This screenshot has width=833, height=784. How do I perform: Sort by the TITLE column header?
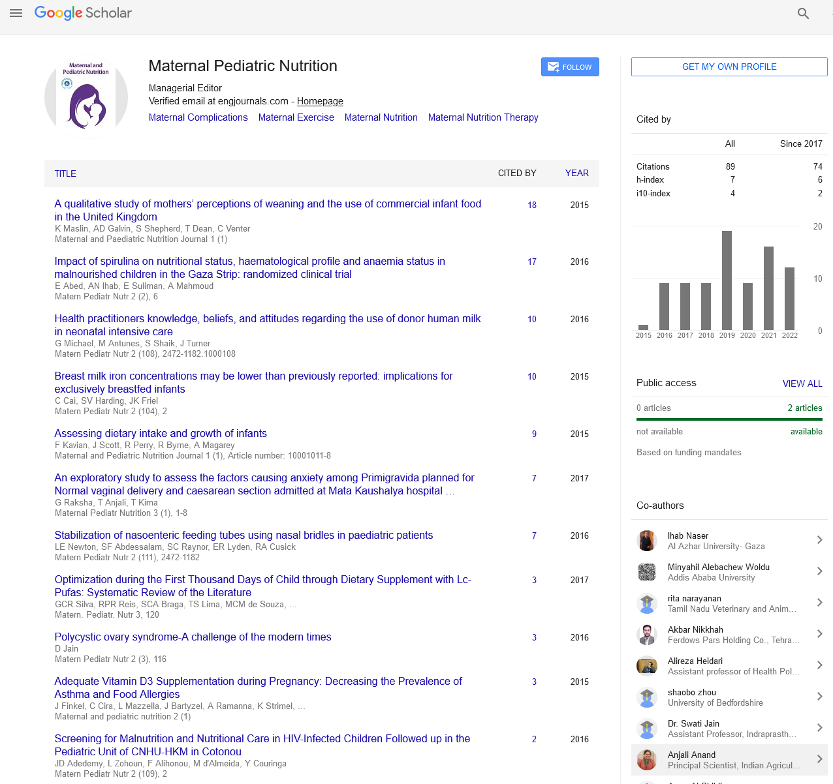pos(65,173)
